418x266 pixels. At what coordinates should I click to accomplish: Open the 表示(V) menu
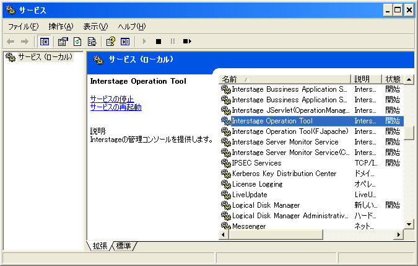click(x=95, y=27)
